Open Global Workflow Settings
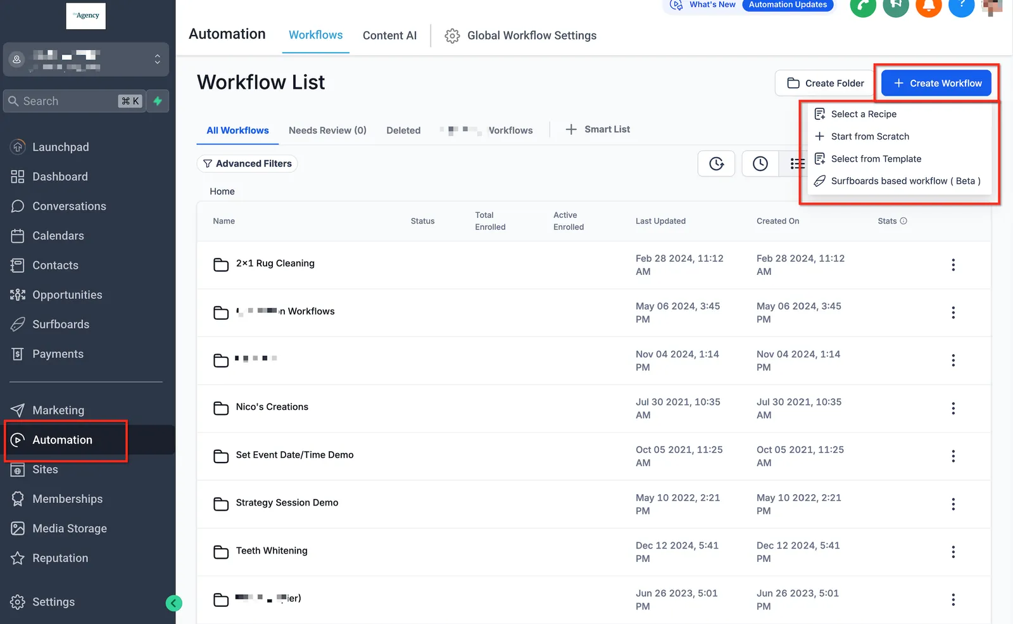This screenshot has height=624, width=1013. [x=520, y=35]
